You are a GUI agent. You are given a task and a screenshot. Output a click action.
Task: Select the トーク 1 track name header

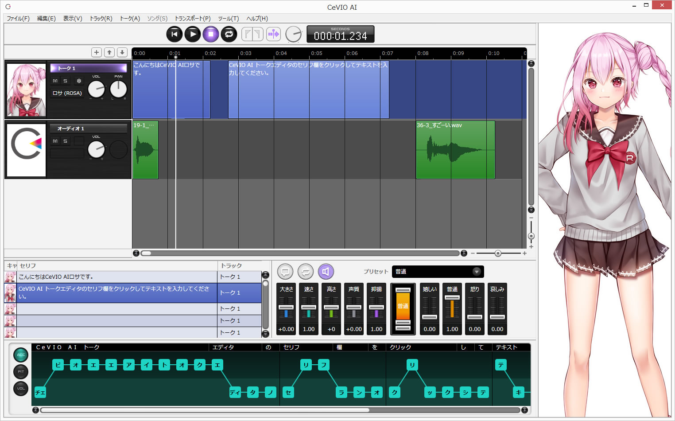[x=88, y=68]
